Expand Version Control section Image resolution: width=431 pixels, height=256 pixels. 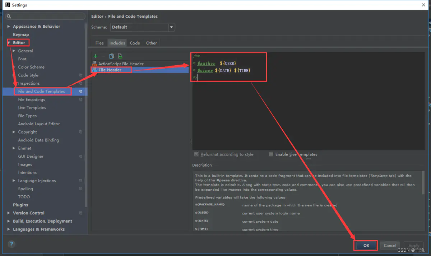click(9, 213)
